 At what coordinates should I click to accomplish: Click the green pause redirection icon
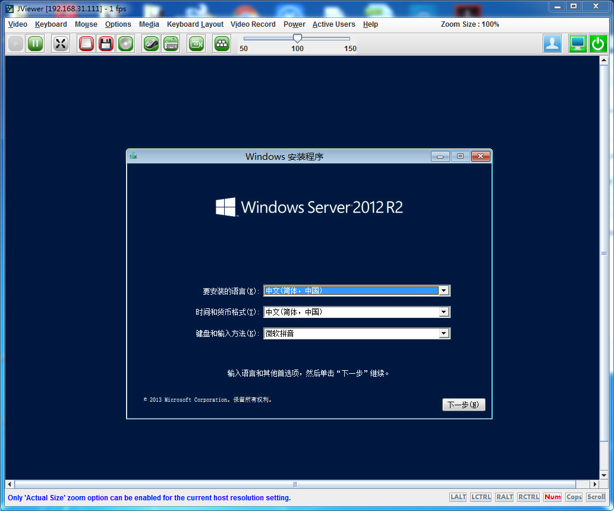(x=35, y=44)
